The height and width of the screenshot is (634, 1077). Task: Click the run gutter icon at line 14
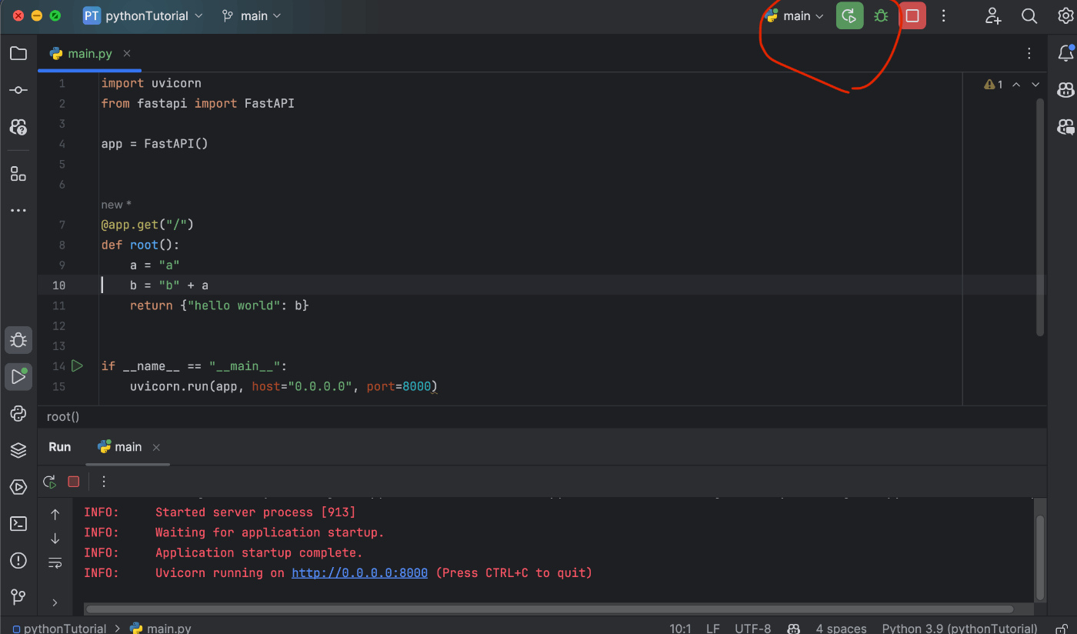point(77,365)
